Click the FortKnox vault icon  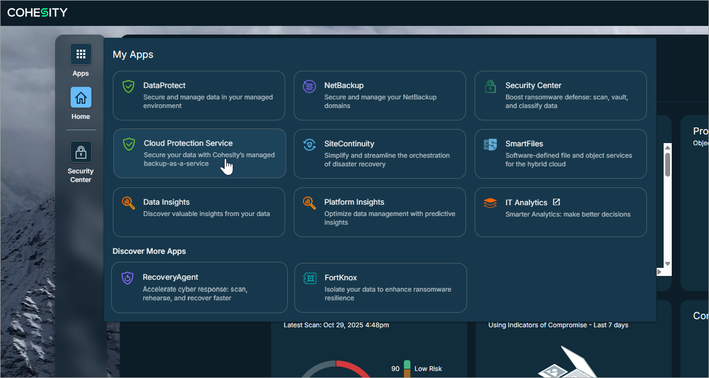point(309,279)
